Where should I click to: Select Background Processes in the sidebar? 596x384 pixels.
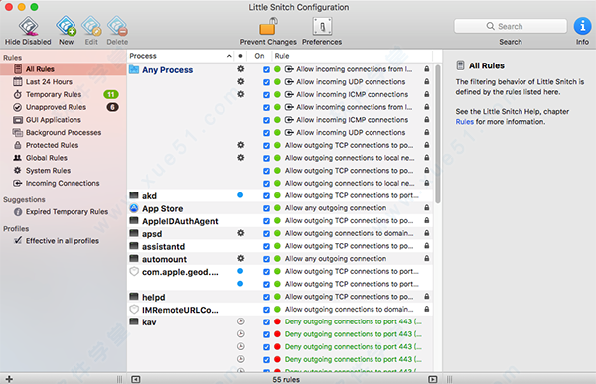coord(64,133)
